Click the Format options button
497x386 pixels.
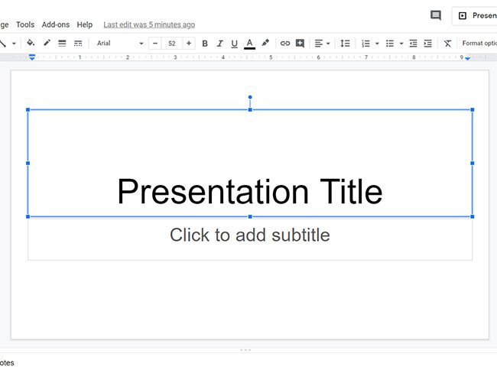click(479, 44)
